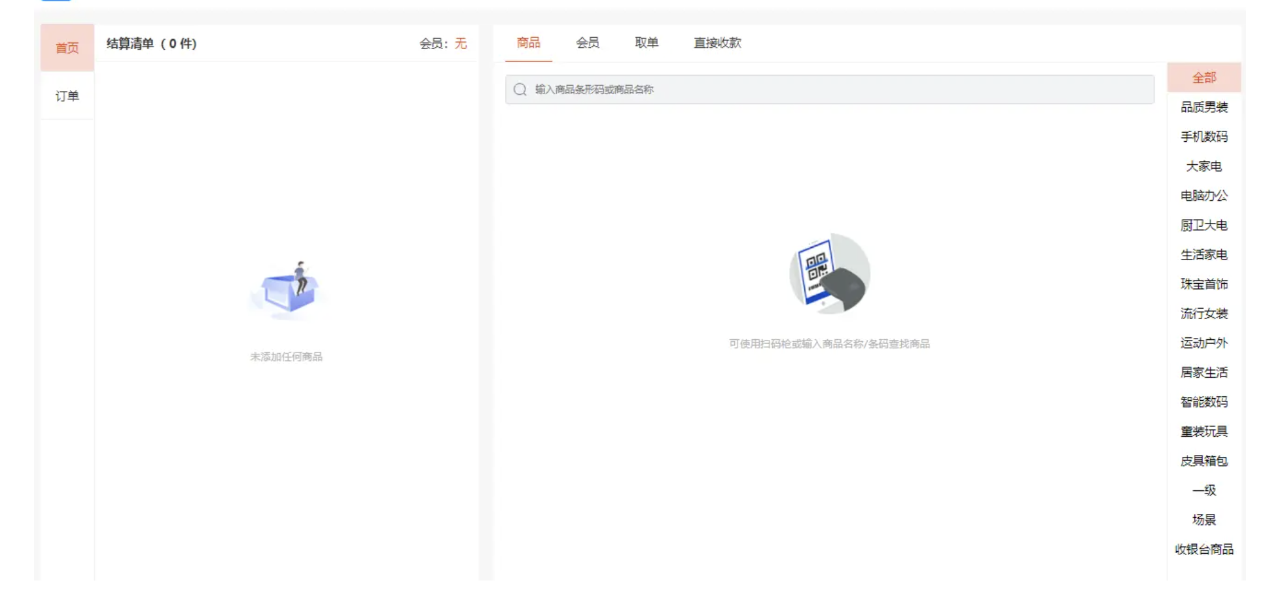
Task: Select the 品质男装 category
Action: click(1204, 107)
